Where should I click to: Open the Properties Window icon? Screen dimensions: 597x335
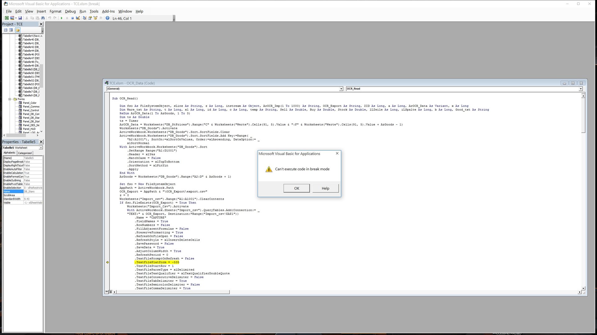pos(90,18)
